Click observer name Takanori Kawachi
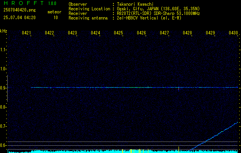This screenshot has height=153, width=241. 135,4
